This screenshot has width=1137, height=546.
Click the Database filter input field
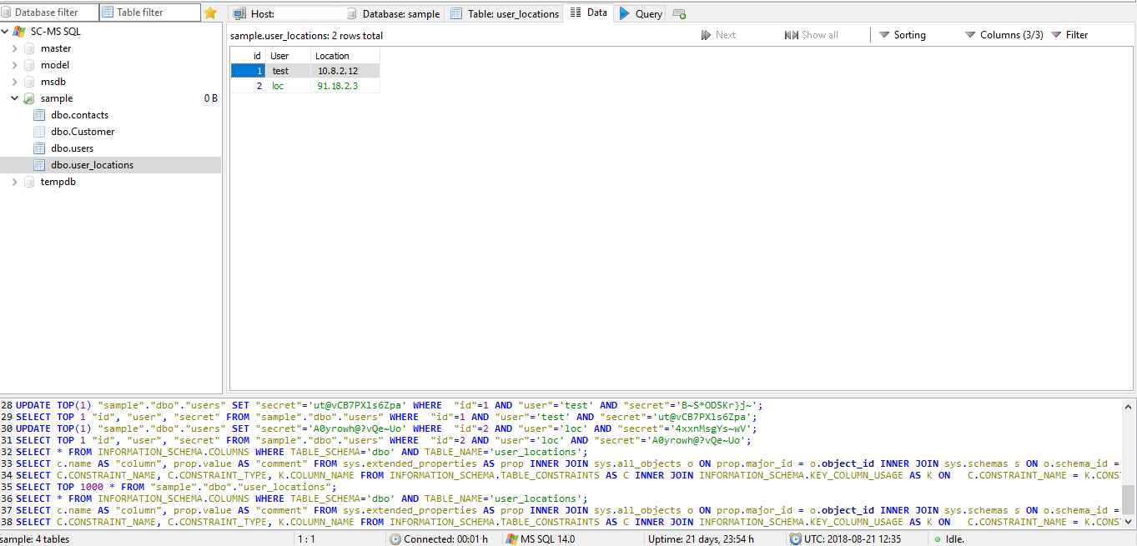click(x=49, y=13)
